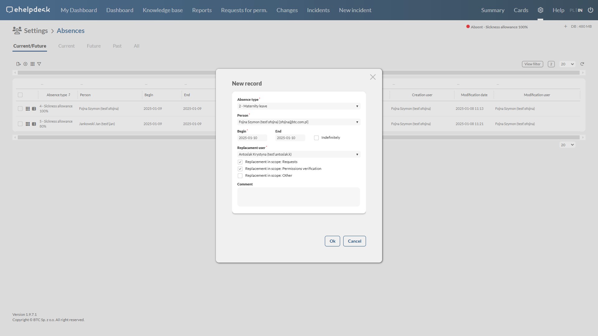This screenshot has width=598, height=336.
Task: Switch to the Past tab
Action: pyautogui.click(x=117, y=46)
